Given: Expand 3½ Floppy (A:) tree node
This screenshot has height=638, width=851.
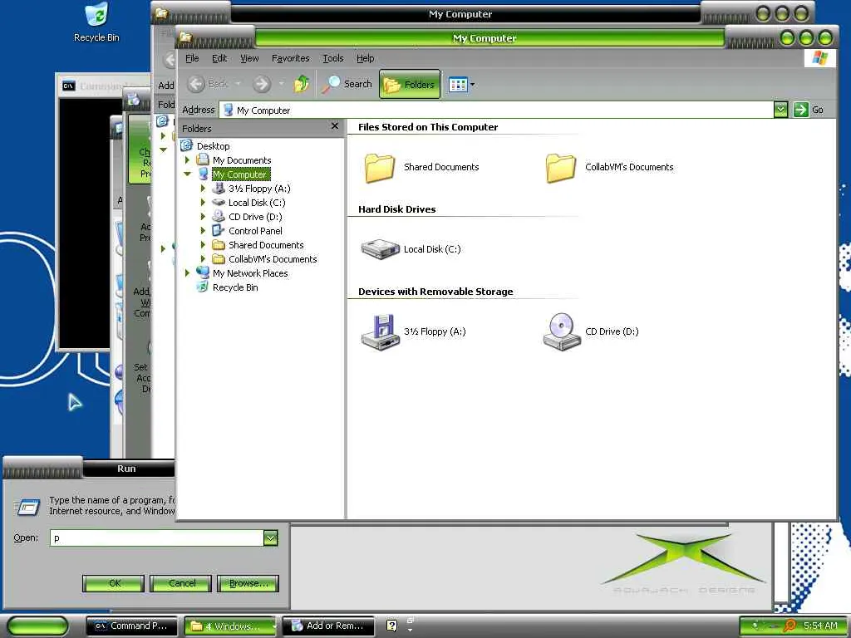Looking at the screenshot, I should click(x=203, y=189).
